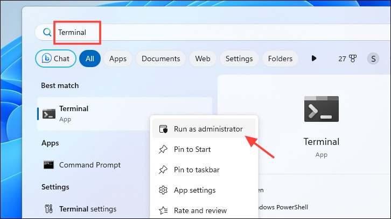
Task: Switch to the Settings filter tab
Action: 239,59
